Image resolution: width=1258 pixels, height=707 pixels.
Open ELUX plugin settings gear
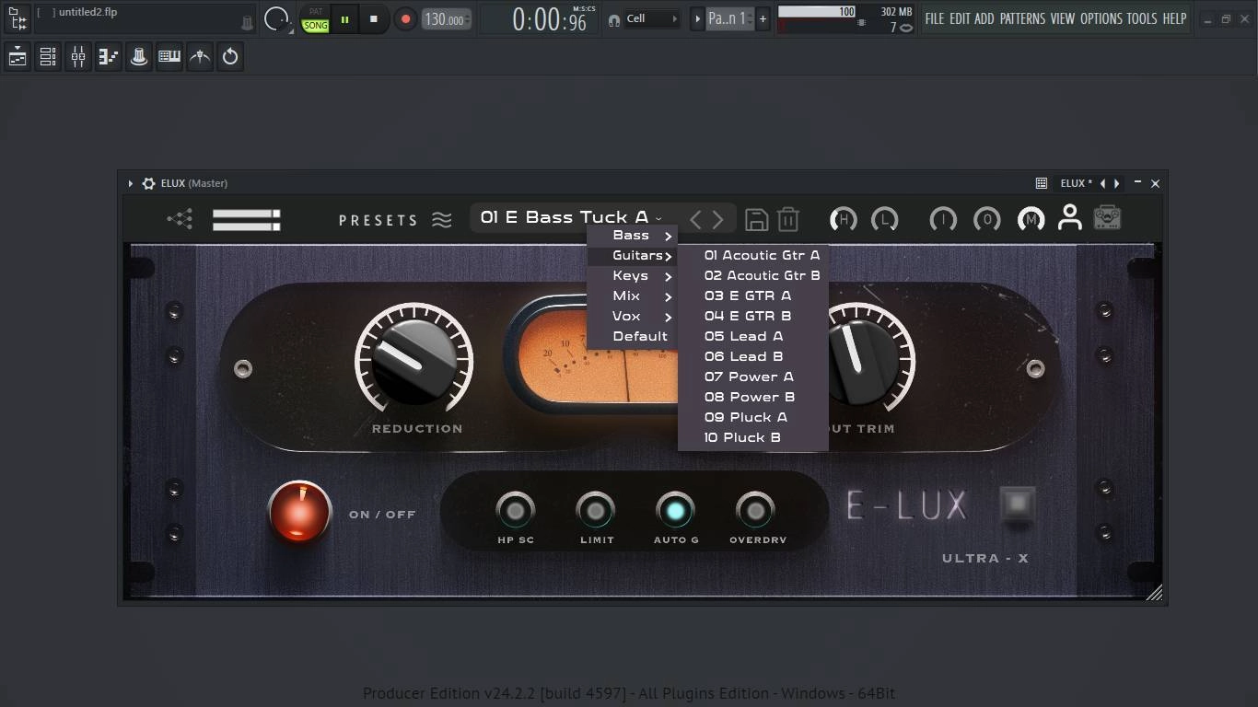(148, 183)
